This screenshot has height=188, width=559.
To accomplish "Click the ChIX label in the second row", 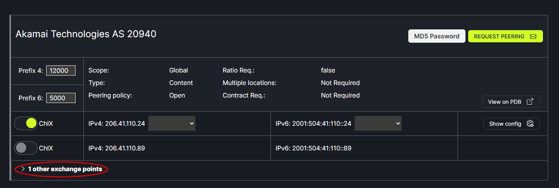I will [46, 148].
